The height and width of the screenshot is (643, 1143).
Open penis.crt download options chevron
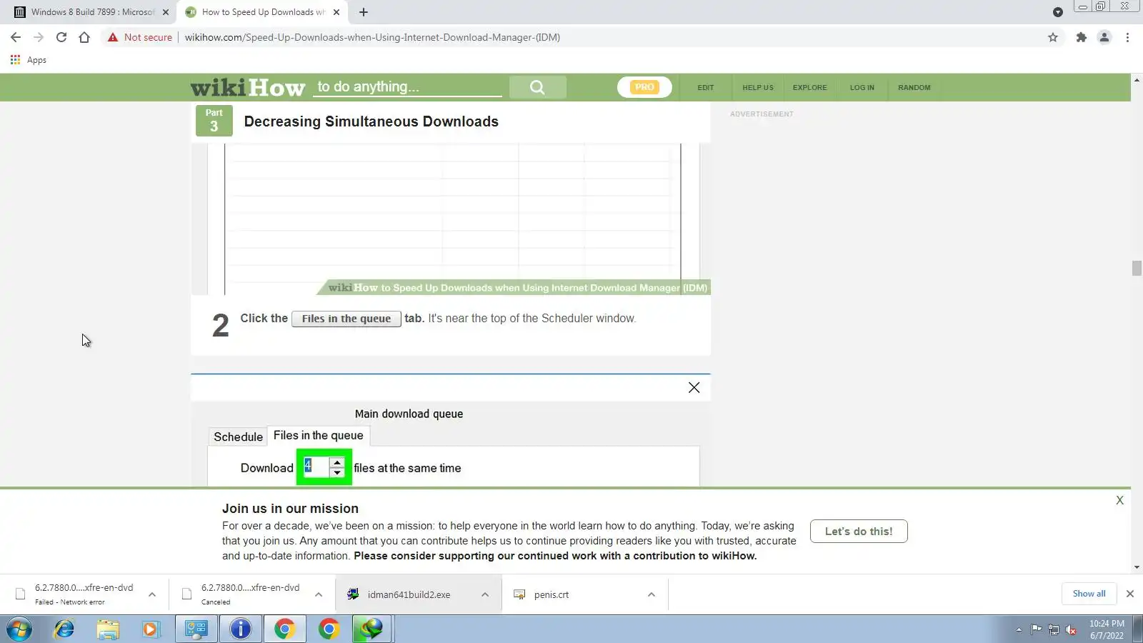[652, 594]
